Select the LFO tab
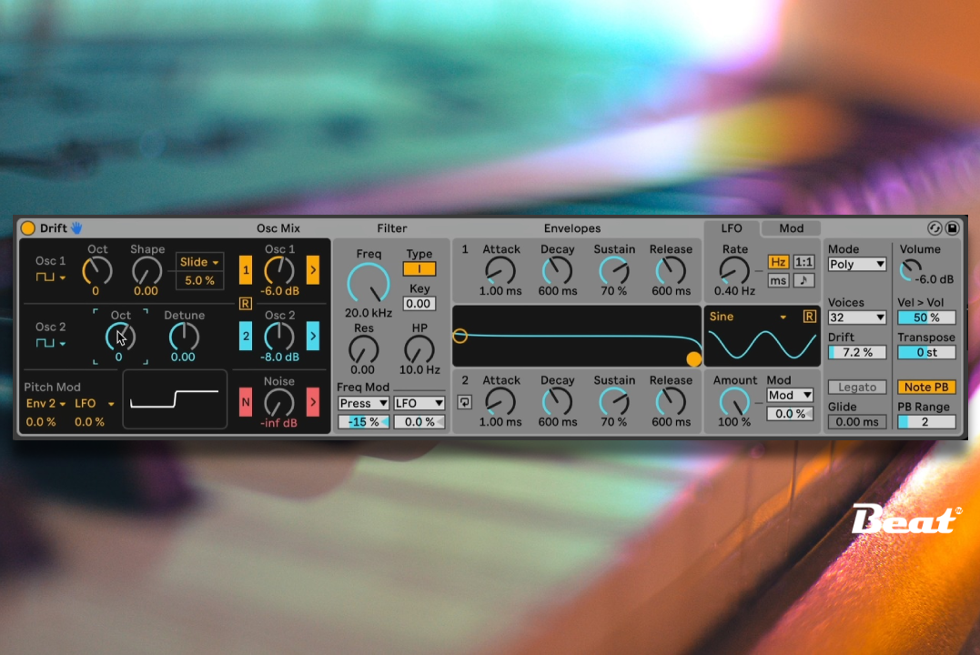The width and height of the screenshot is (980, 655). [732, 228]
